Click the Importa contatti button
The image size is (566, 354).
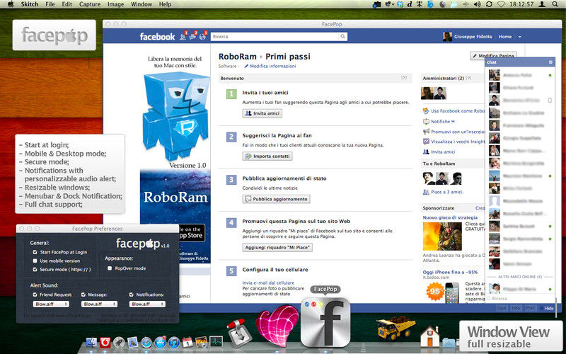267,156
